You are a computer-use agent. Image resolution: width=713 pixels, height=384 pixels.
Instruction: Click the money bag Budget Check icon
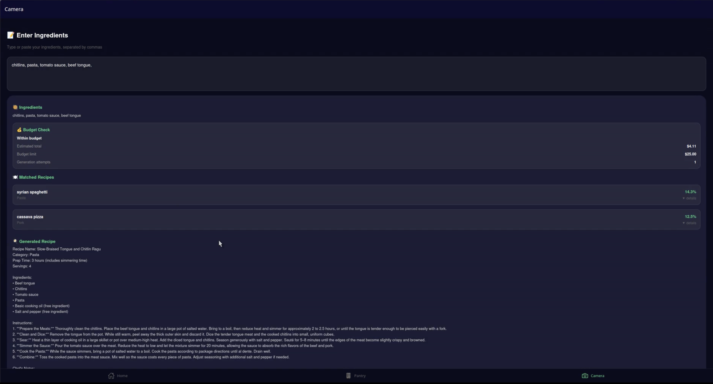coord(19,130)
